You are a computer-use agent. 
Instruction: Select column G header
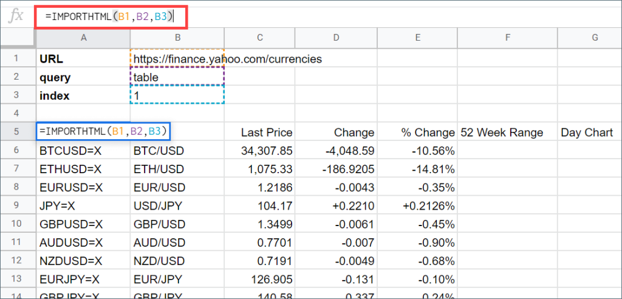(589, 38)
